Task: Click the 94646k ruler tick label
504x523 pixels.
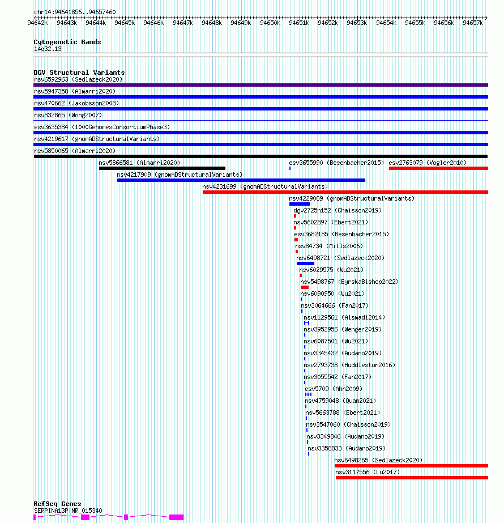Action: click(153, 23)
